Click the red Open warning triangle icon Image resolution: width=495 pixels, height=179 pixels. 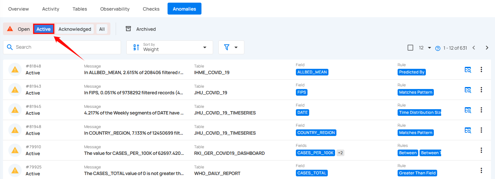click(x=10, y=29)
